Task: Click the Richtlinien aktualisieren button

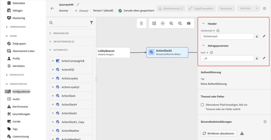Action: pyautogui.click(x=219, y=133)
